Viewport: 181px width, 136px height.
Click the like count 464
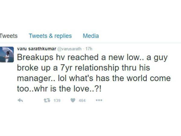(82, 100)
